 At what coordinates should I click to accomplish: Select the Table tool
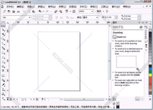point(3,76)
